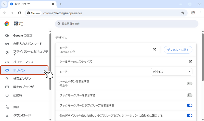Open 既定のブラウザ section

tap(24, 87)
